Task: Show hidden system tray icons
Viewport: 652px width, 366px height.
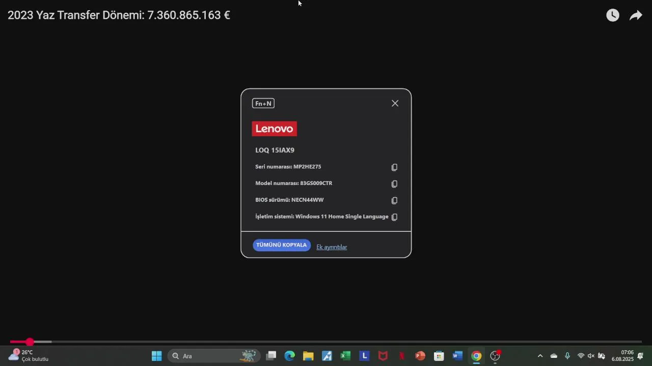Action: 540,356
